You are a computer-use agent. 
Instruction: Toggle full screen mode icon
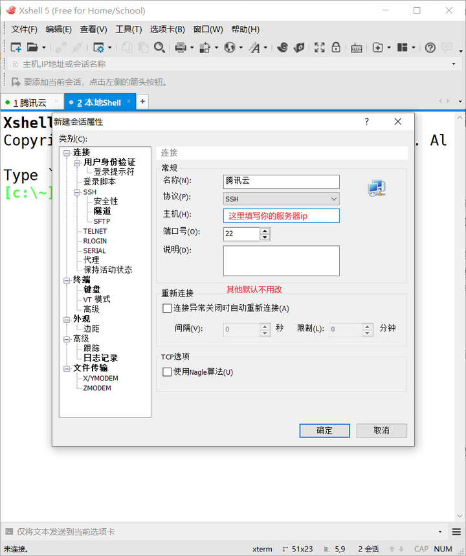coord(320,47)
